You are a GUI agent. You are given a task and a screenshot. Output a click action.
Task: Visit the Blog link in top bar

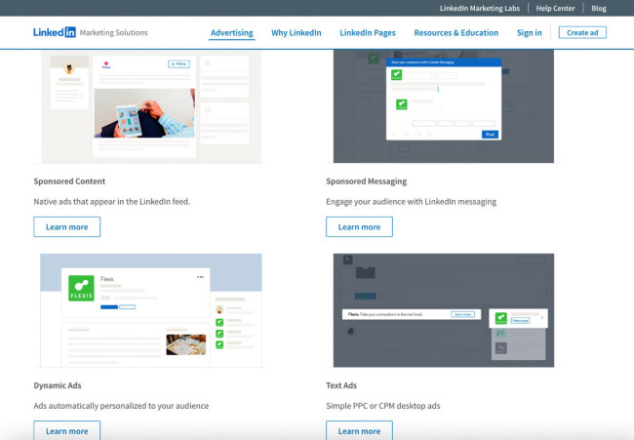tap(599, 8)
